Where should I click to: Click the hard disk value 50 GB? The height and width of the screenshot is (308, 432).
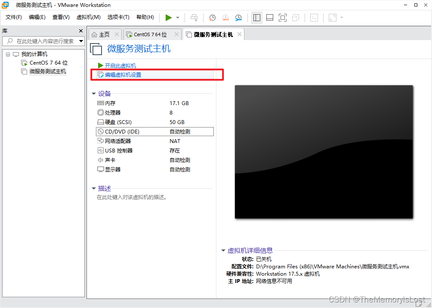pyautogui.click(x=177, y=122)
